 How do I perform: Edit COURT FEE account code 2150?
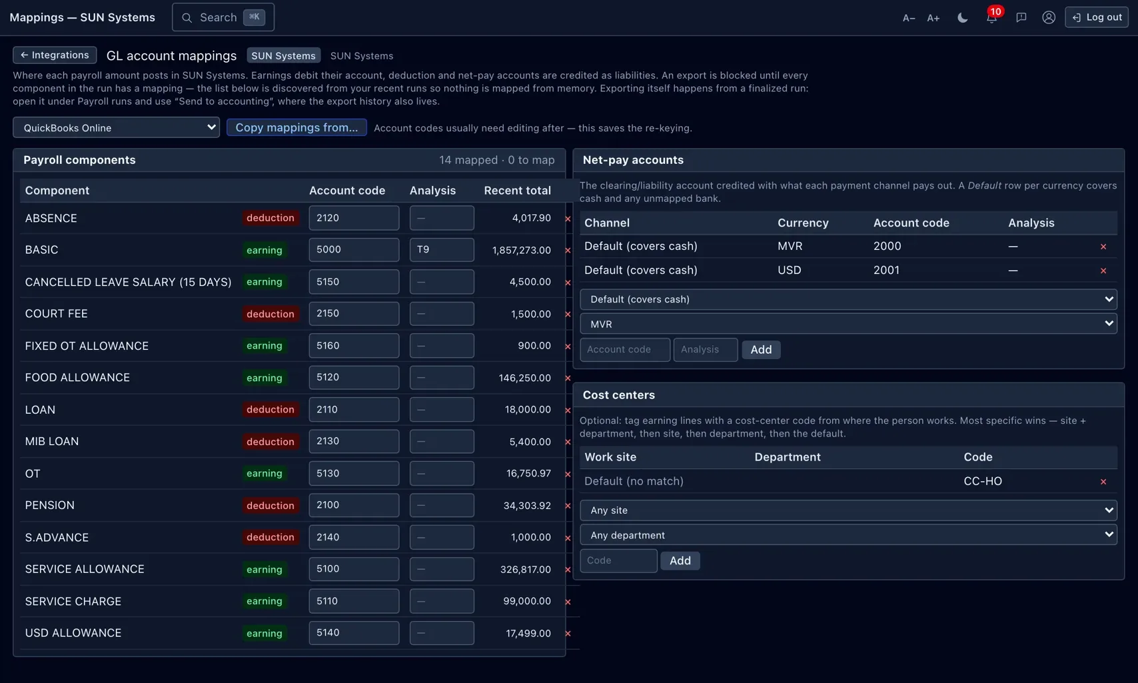[354, 314]
